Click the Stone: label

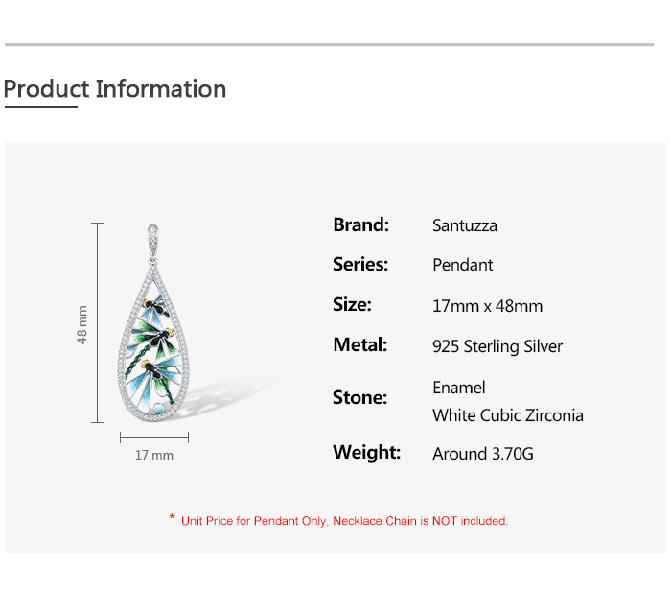click(359, 398)
